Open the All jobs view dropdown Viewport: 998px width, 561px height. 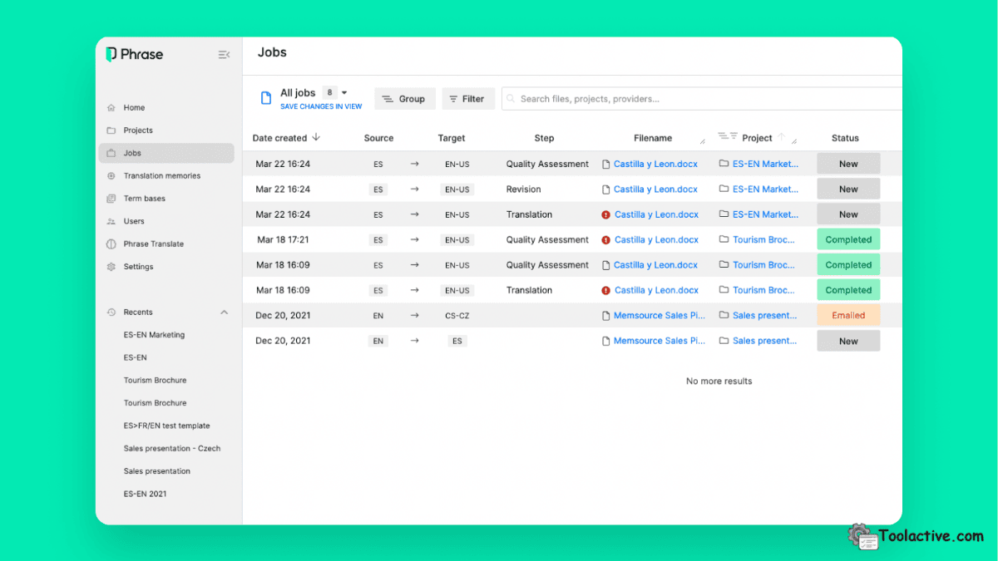[x=344, y=93]
